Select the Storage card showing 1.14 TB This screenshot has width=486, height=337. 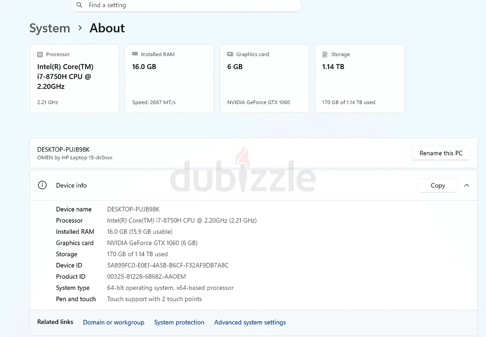point(360,78)
